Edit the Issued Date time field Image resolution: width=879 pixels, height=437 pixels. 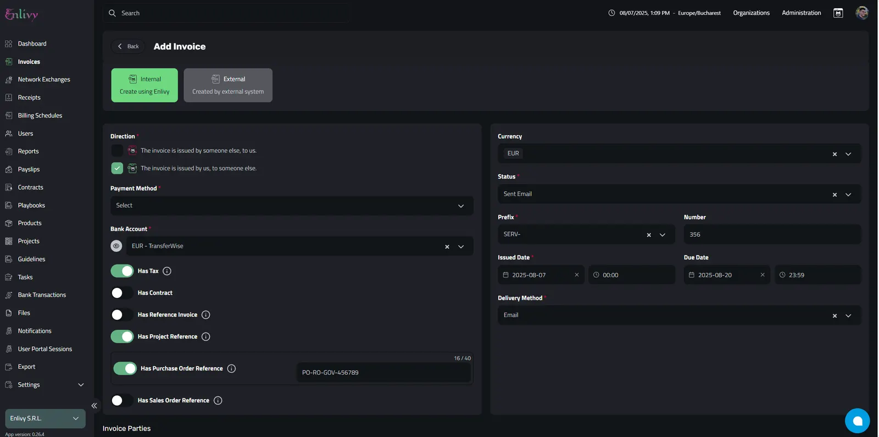(x=632, y=275)
